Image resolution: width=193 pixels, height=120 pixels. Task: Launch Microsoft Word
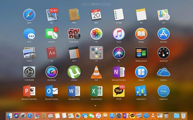[x=74, y=91]
